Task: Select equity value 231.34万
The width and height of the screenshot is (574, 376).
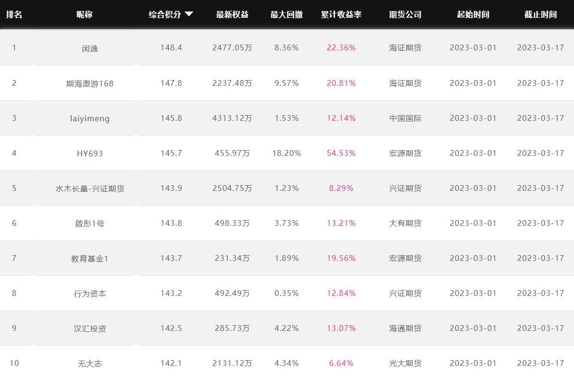Action: (x=232, y=258)
